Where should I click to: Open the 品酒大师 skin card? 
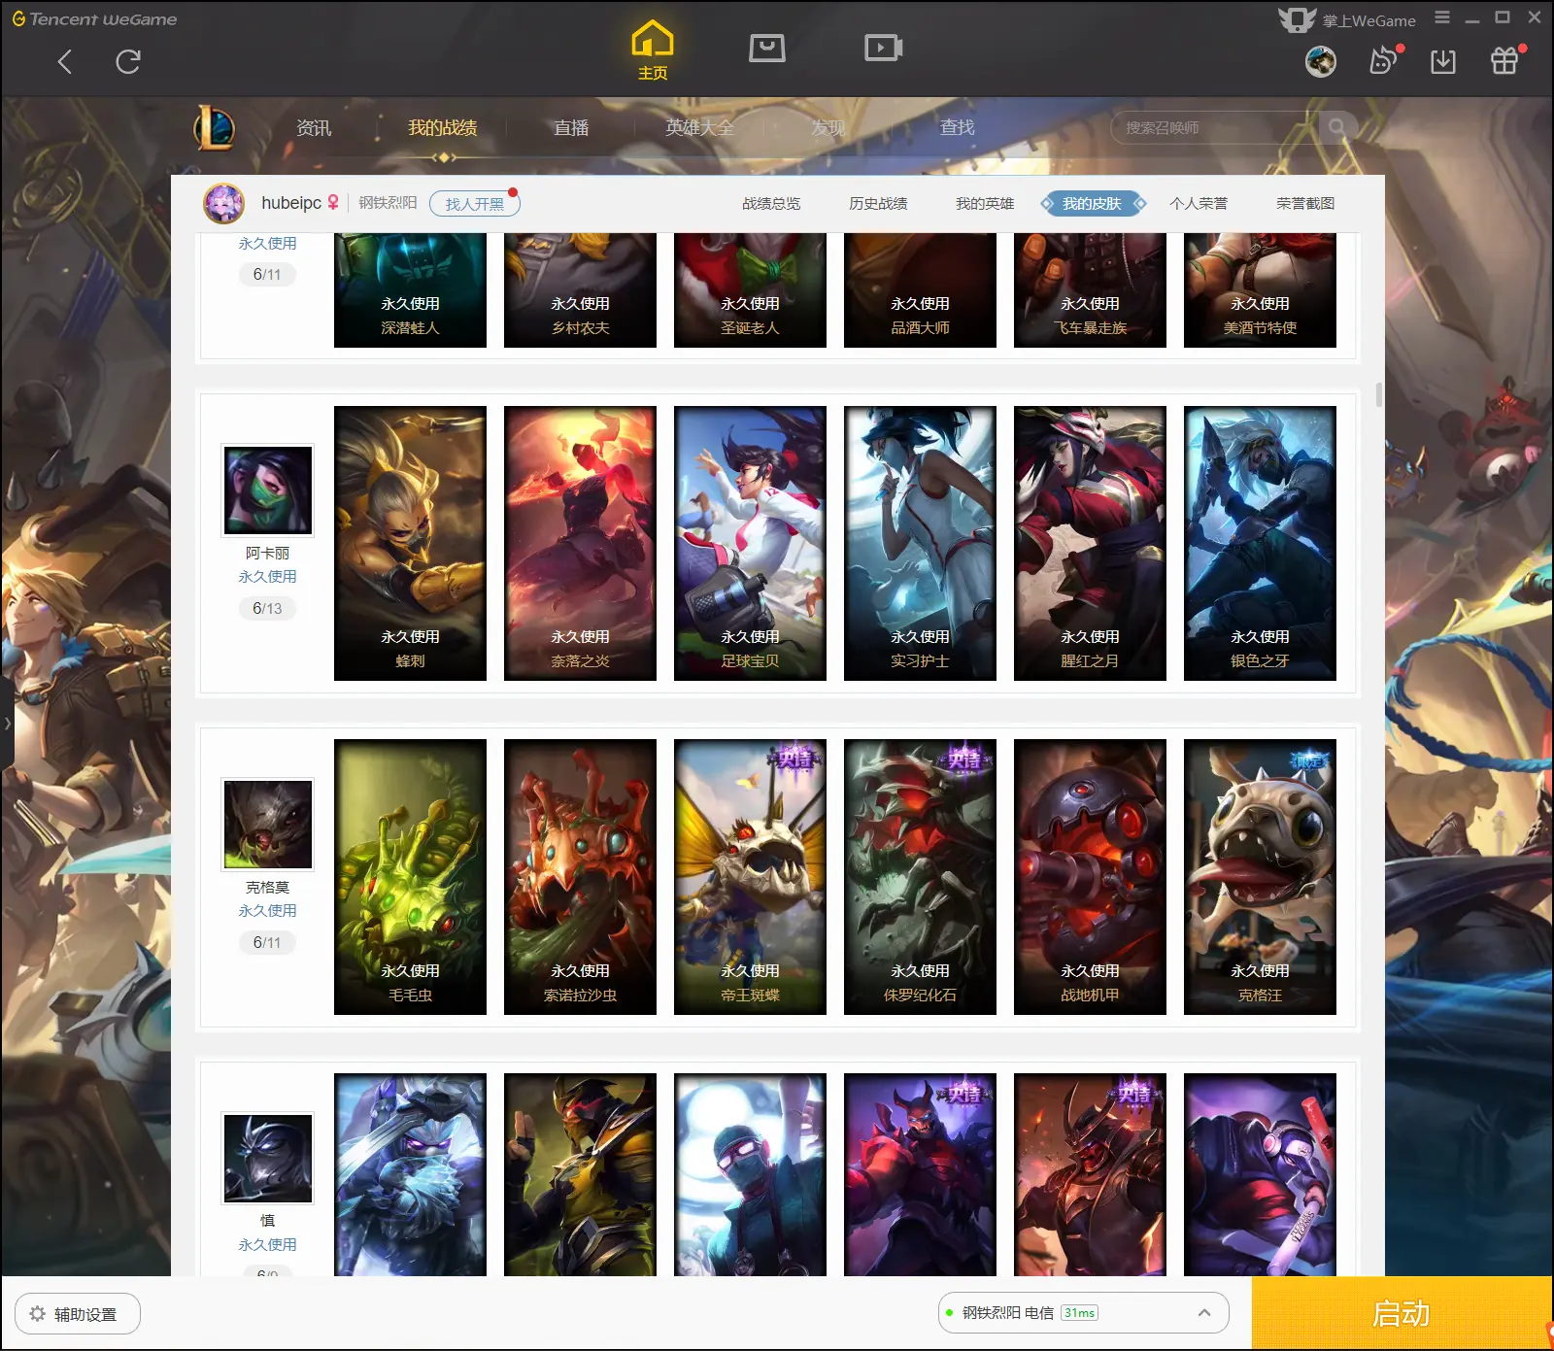tap(920, 290)
